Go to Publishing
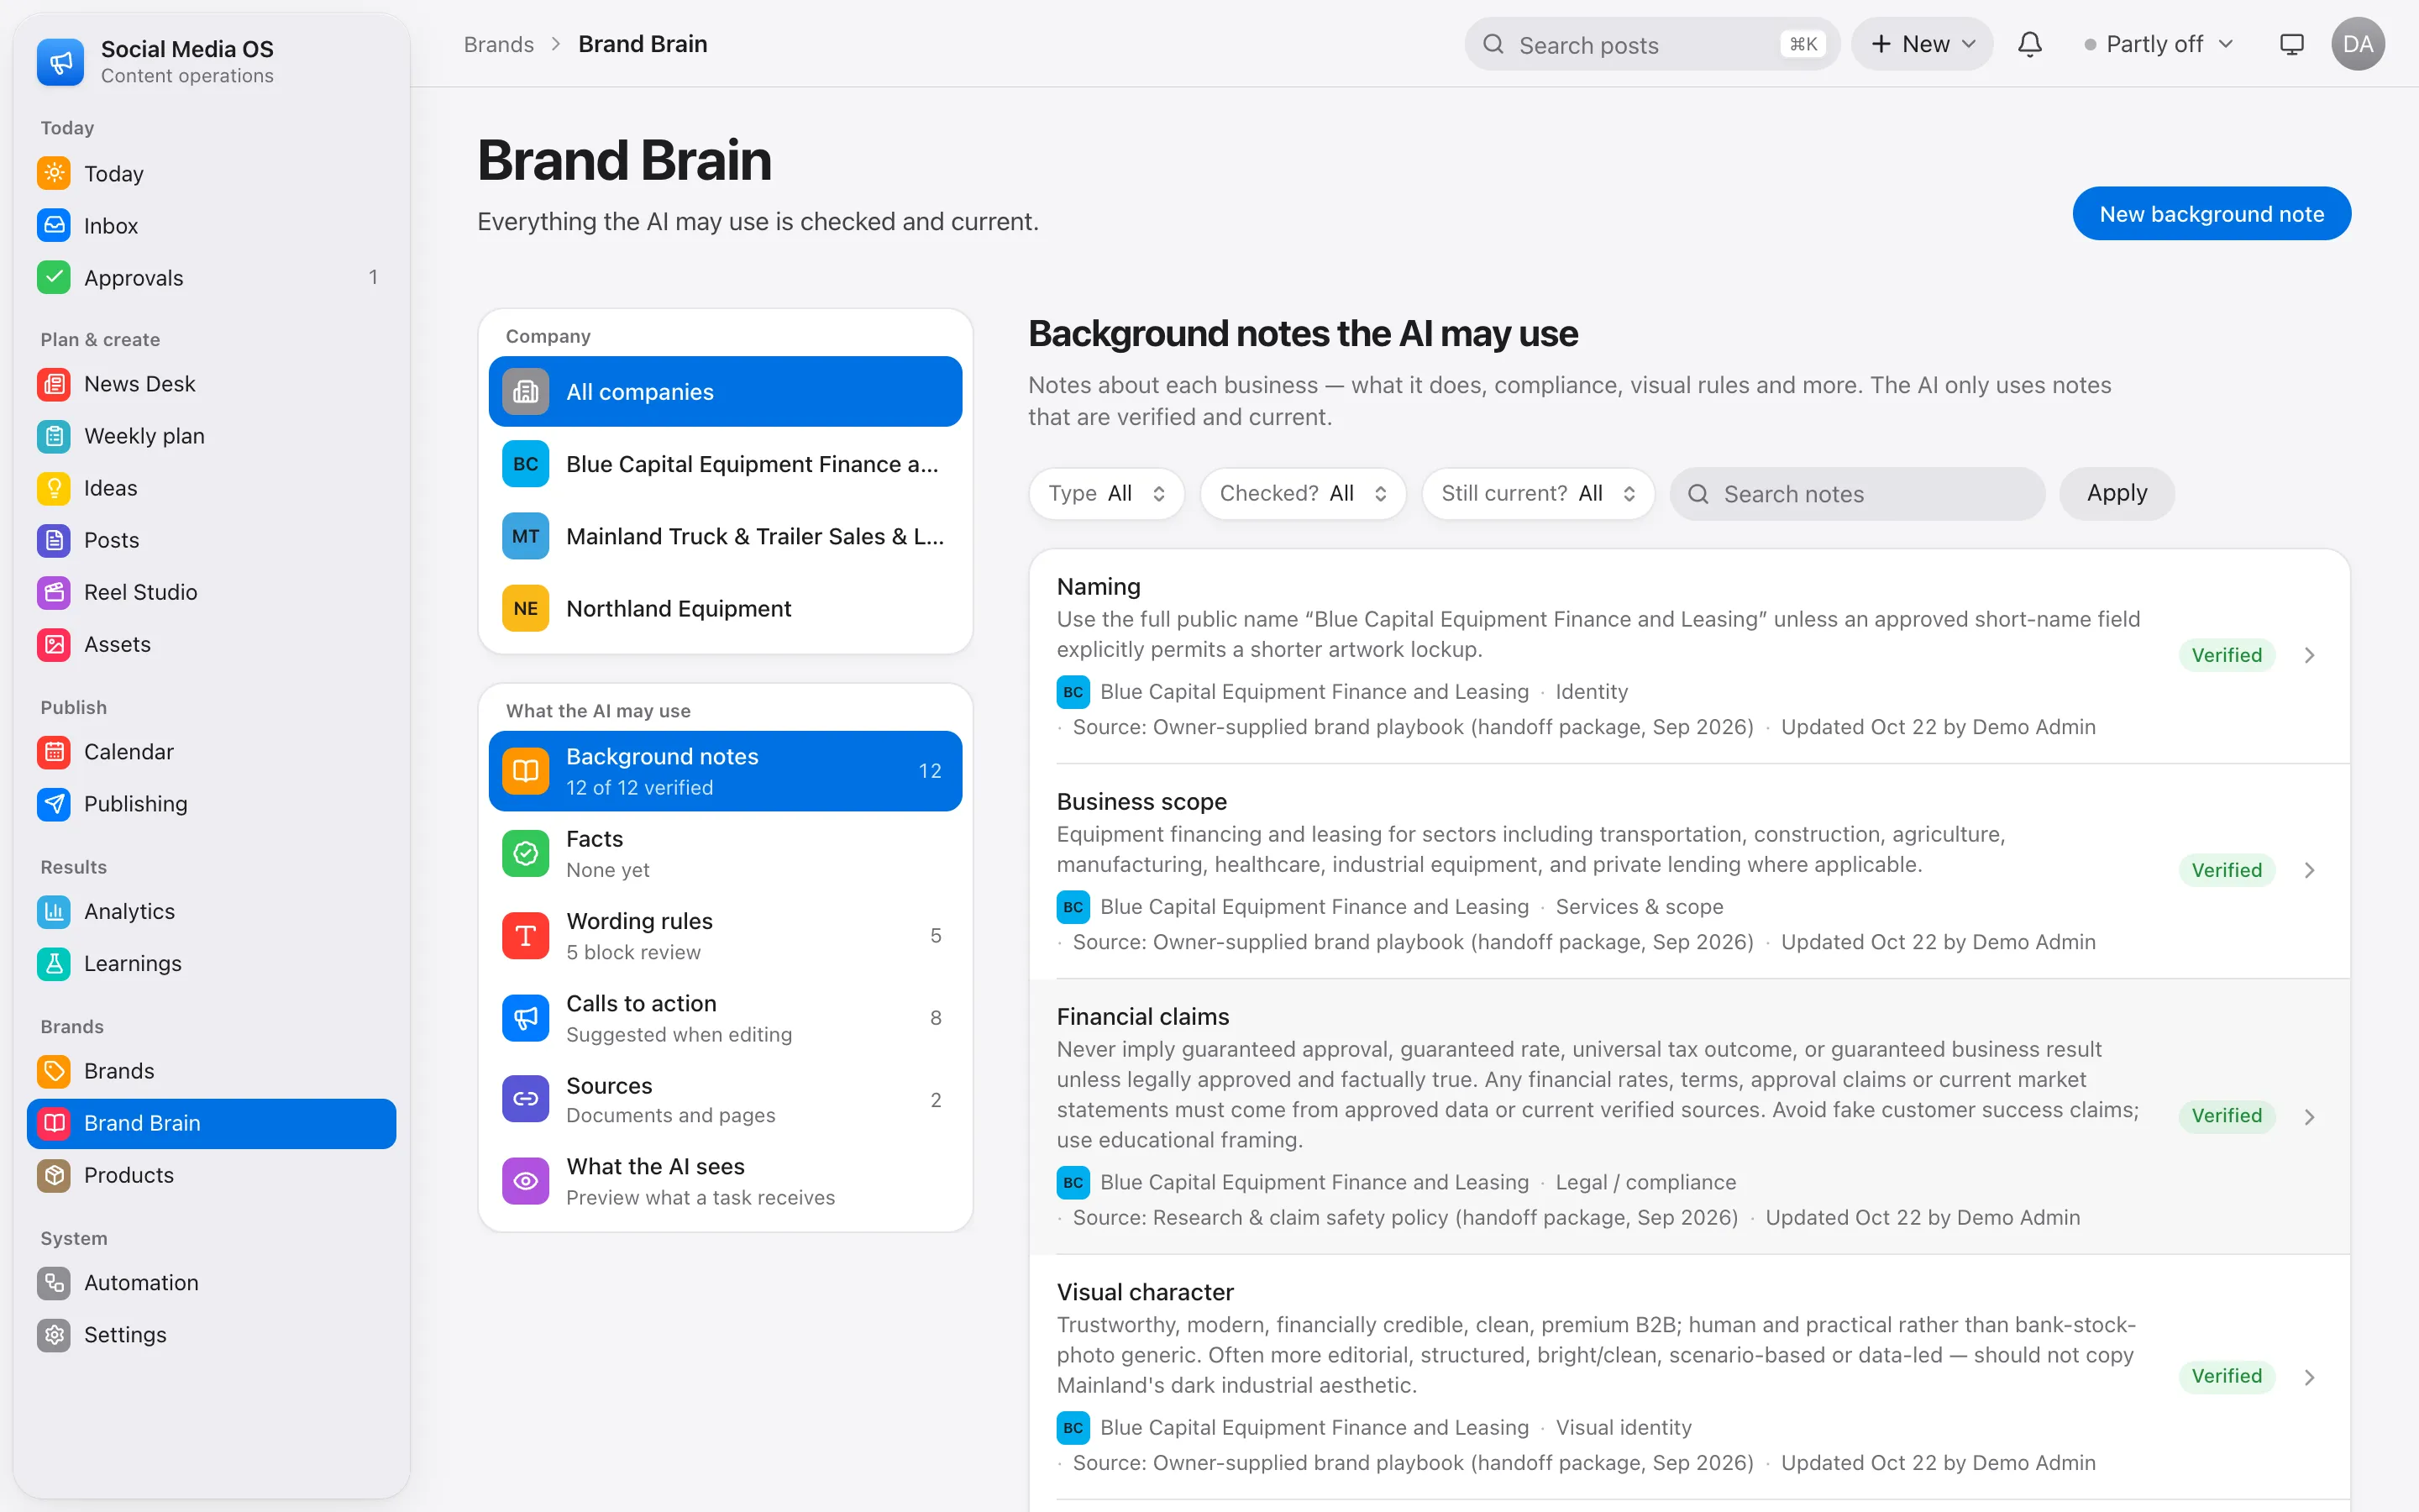 tap(212, 803)
